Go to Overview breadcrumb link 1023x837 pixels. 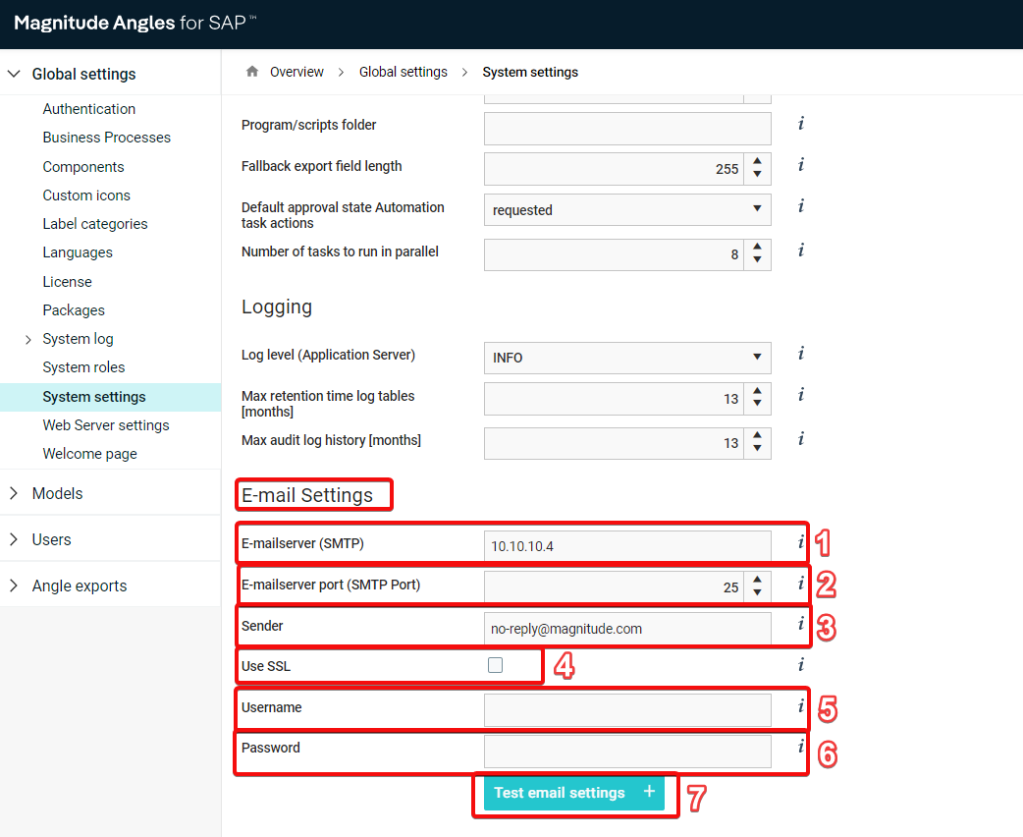(296, 72)
